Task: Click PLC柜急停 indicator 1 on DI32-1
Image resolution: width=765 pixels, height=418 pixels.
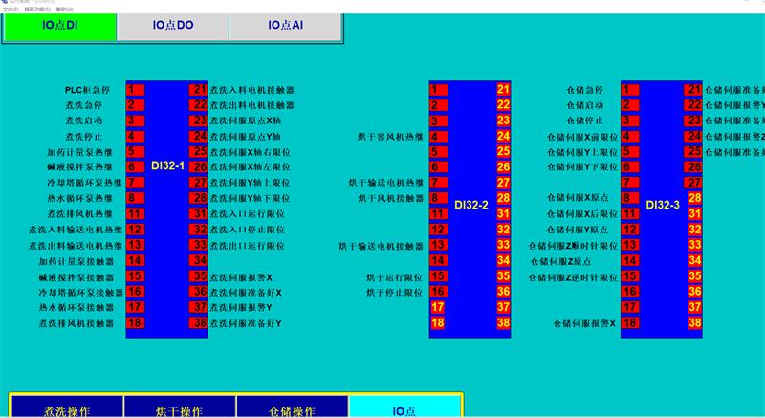Action: click(x=135, y=90)
